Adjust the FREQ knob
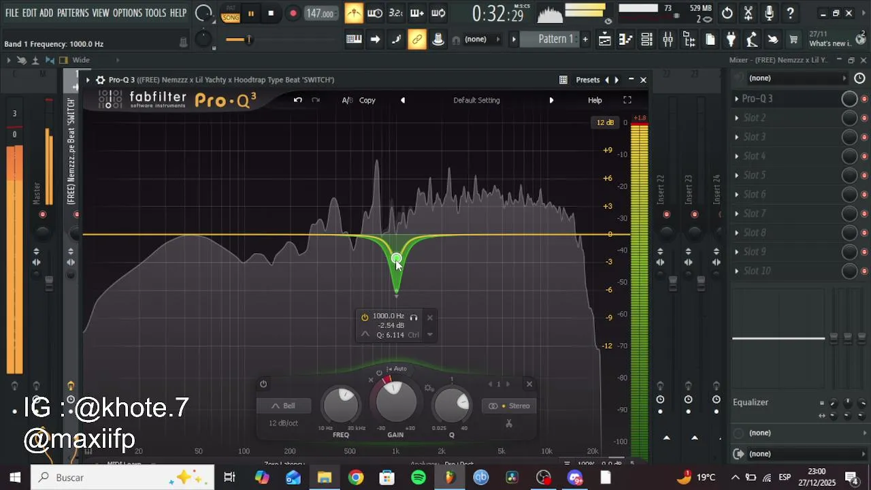871x490 pixels. point(341,405)
